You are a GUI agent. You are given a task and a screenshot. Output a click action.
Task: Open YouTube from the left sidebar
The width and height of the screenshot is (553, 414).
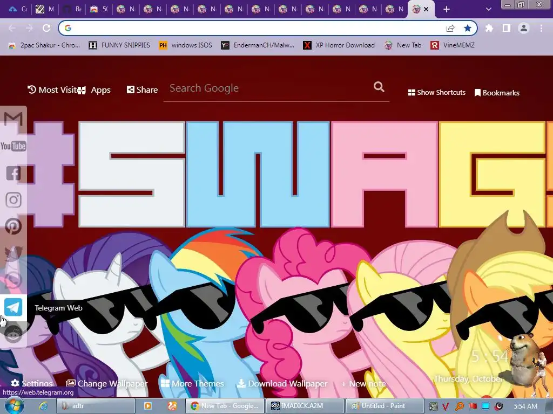pos(14,146)
